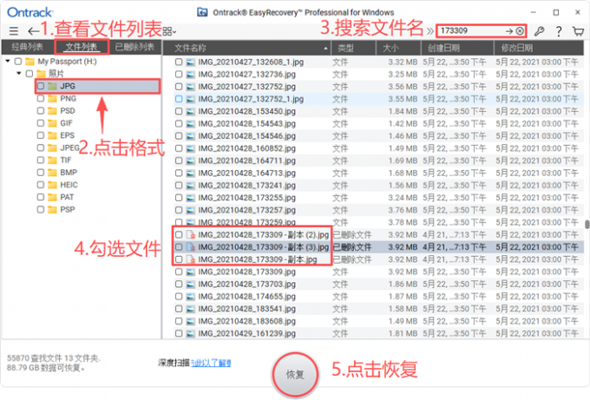Check the GIF folder checkbox
This screenshot has height=400, width=590.
point(41,123)
